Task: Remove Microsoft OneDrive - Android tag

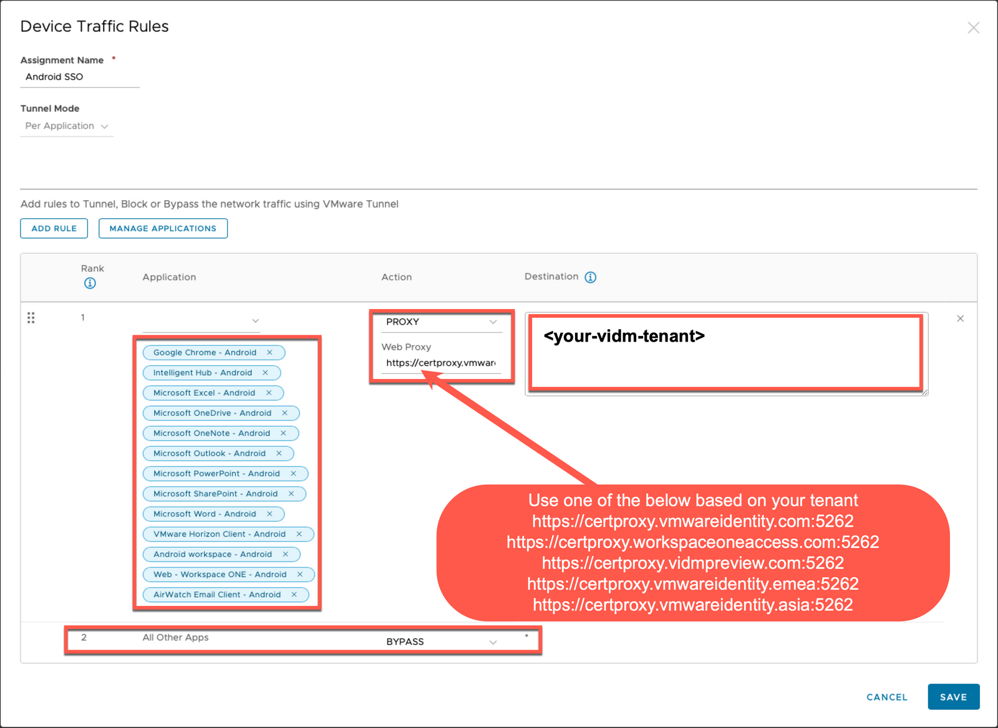Action: 284,413
